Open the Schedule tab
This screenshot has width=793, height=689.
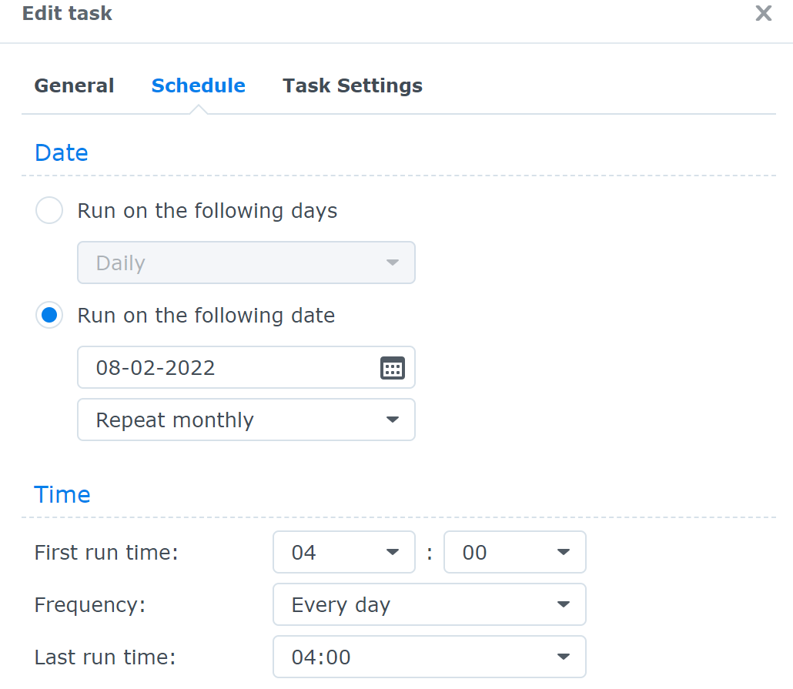pos(198,85)
